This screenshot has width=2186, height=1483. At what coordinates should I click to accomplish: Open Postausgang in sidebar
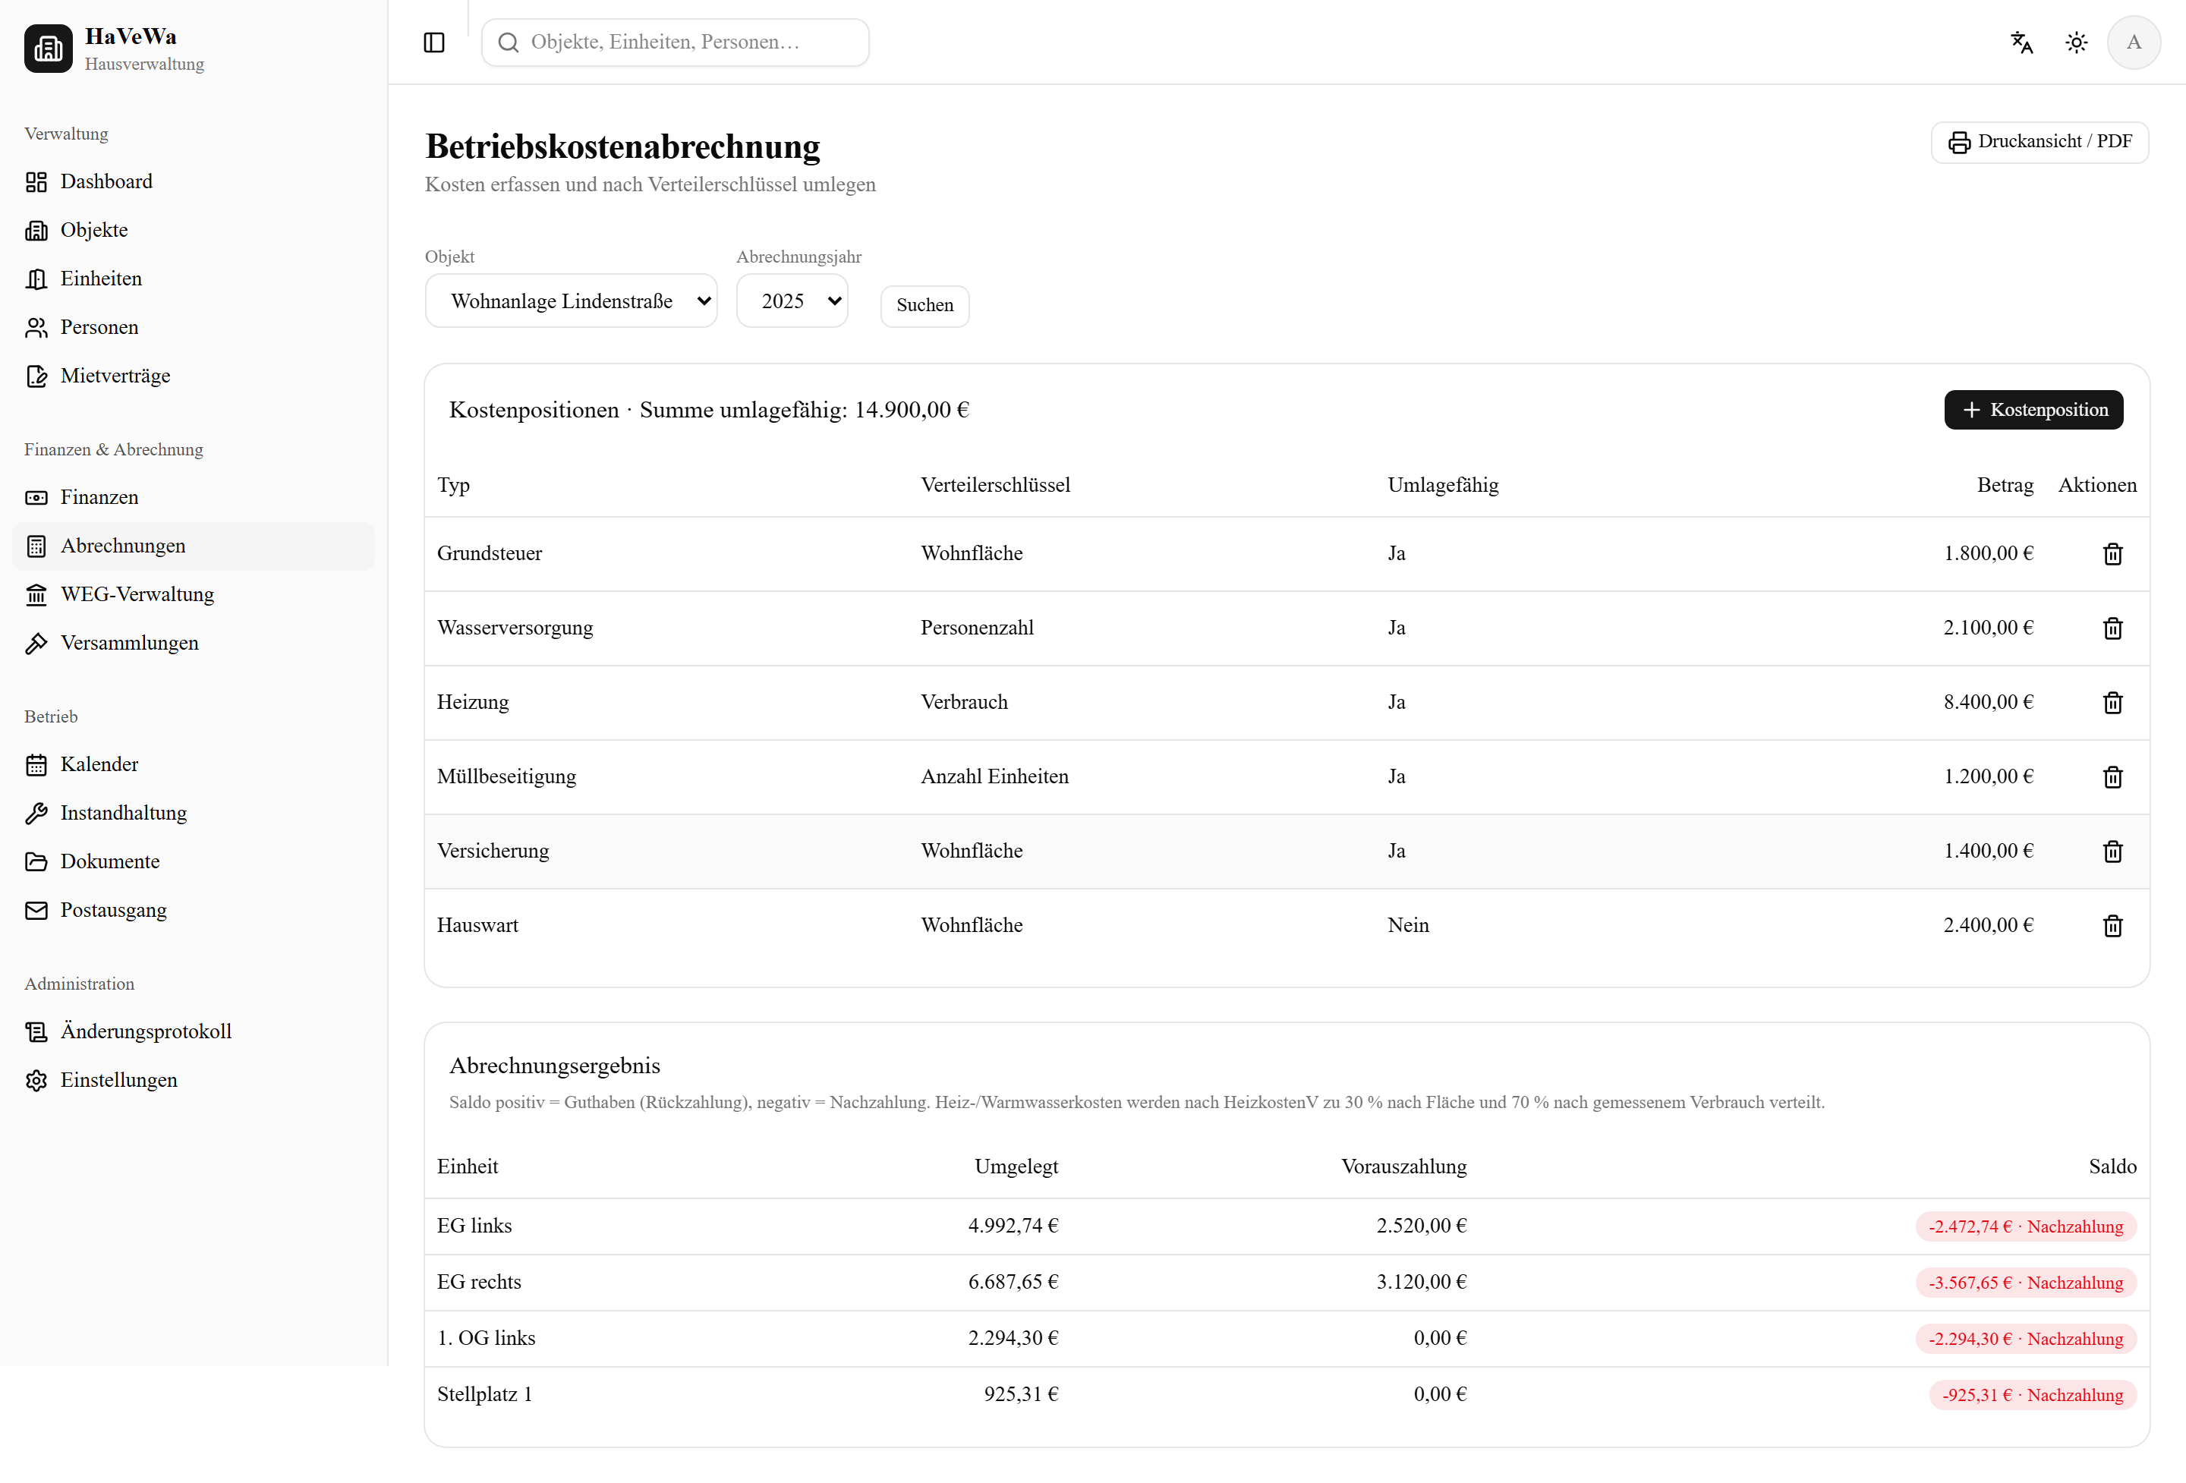[194, 910]
